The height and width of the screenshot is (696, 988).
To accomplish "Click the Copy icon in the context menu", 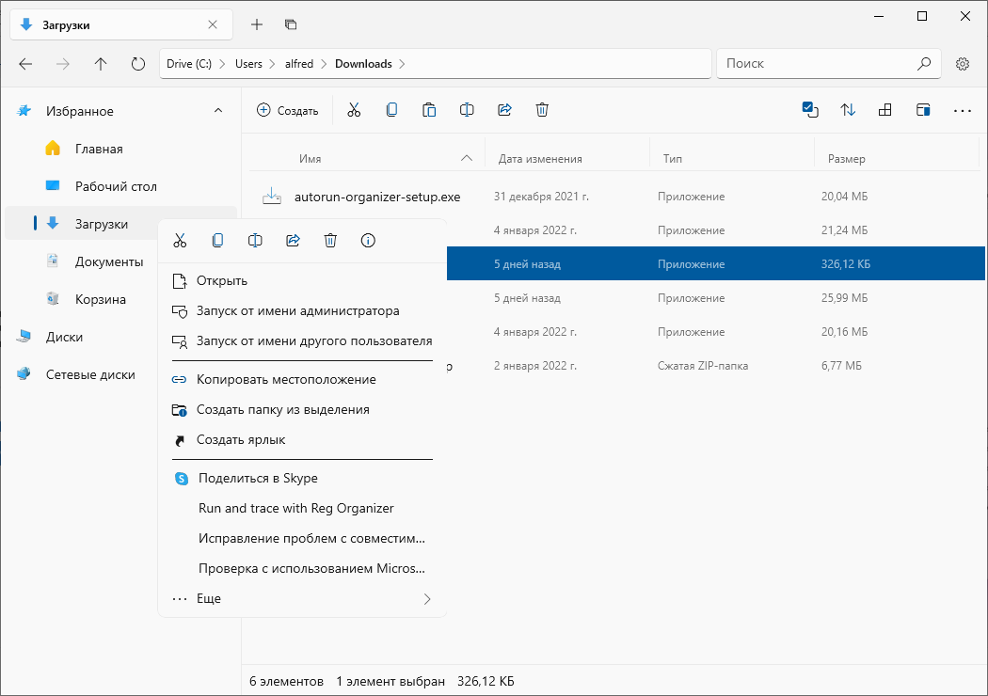I will 217,241.
